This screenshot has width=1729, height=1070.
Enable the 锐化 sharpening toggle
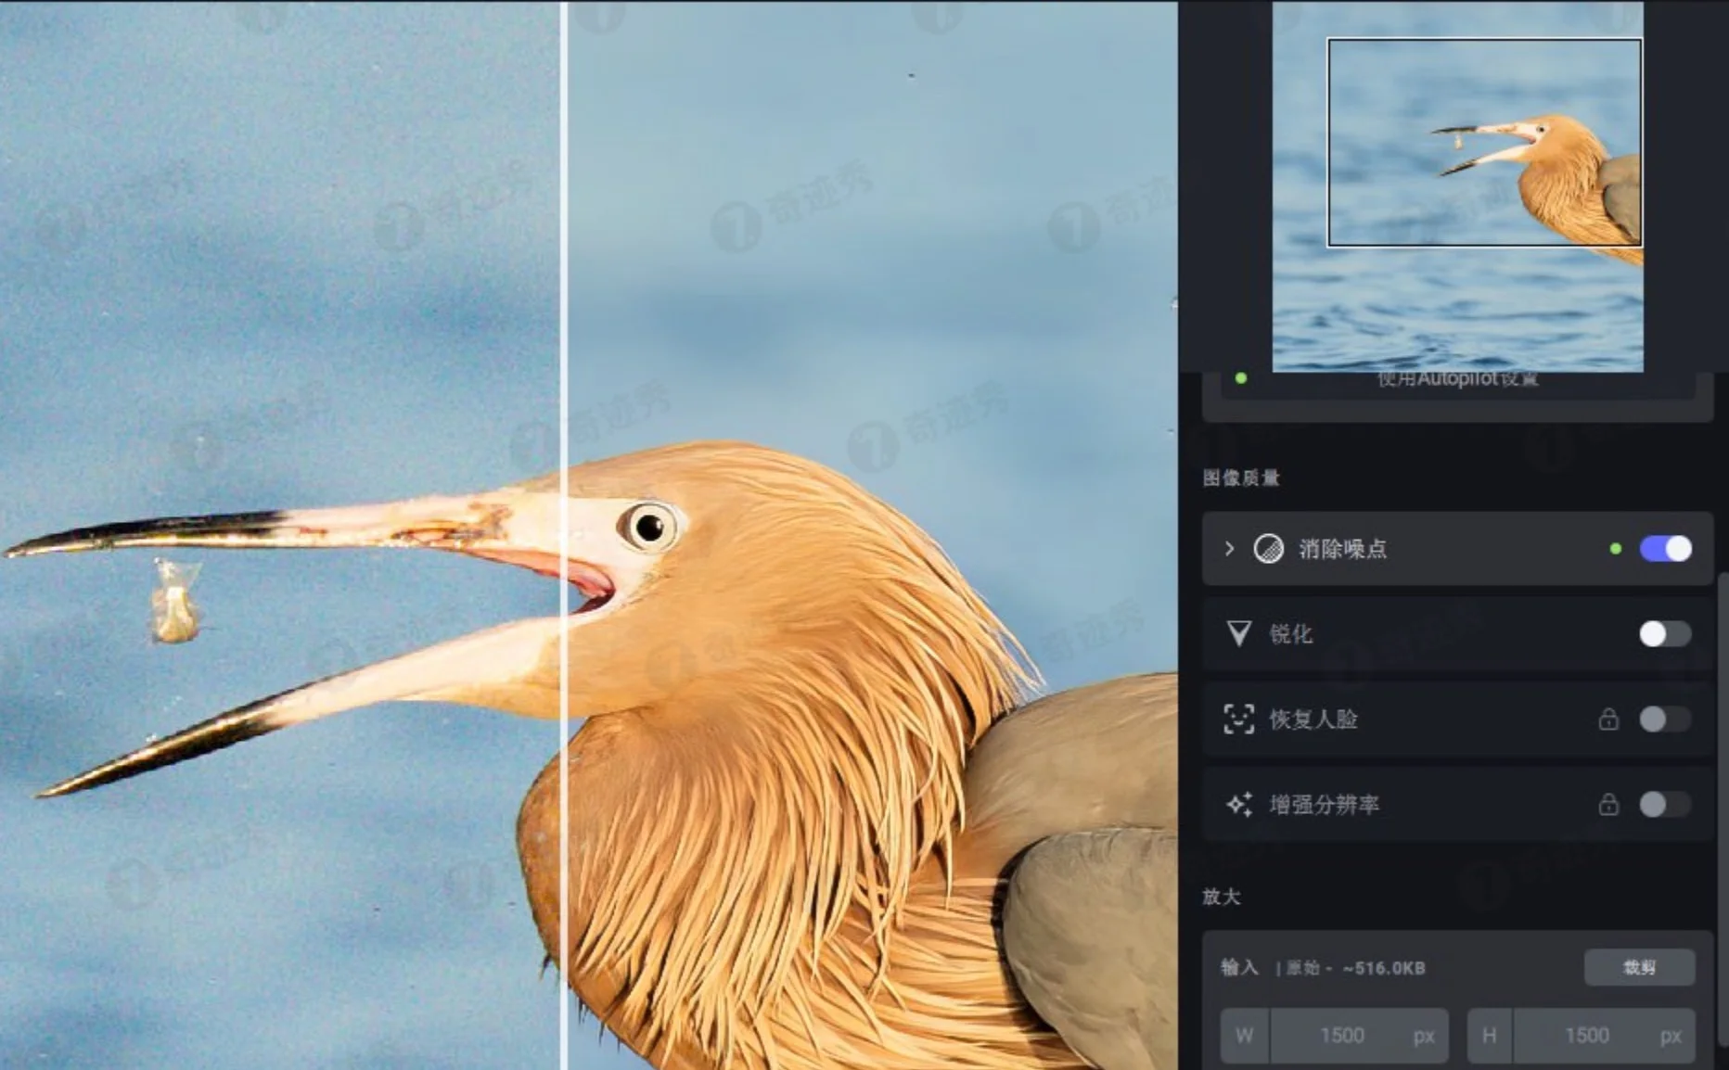click(x=1665, y=634)
